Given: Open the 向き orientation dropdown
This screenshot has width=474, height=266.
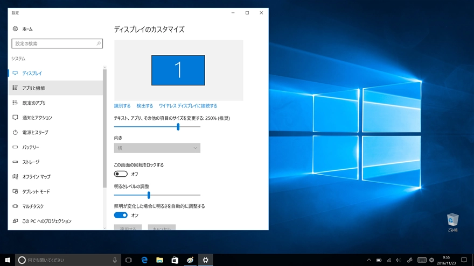Looking at the screenshot, I should [x=157, y=148].
